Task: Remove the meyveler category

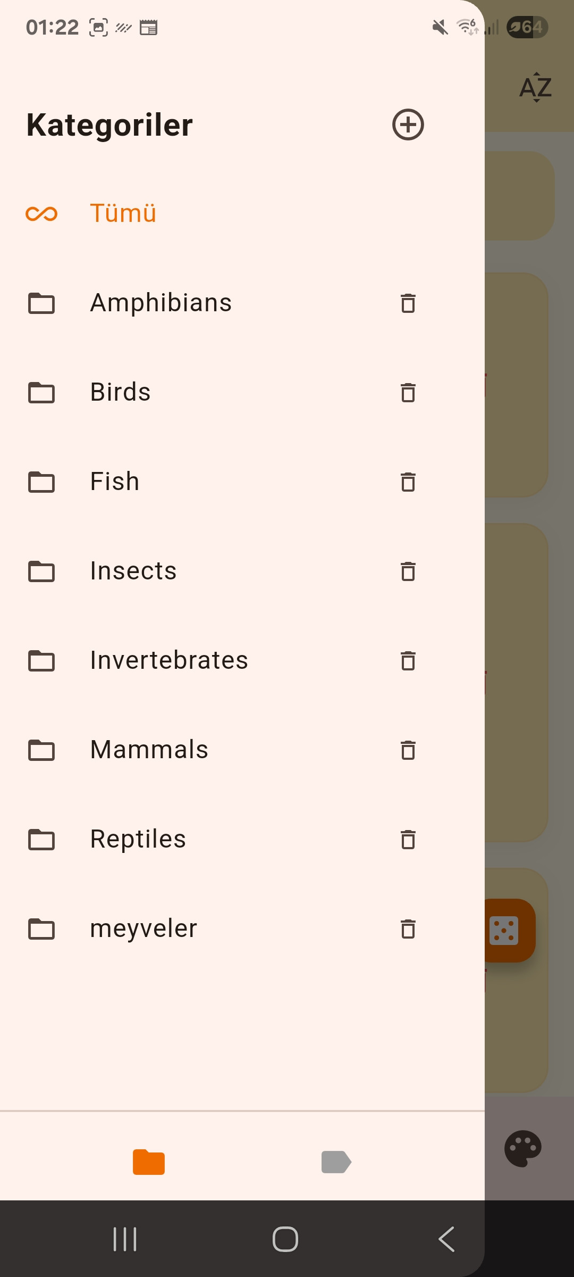Action: [408, 929]
